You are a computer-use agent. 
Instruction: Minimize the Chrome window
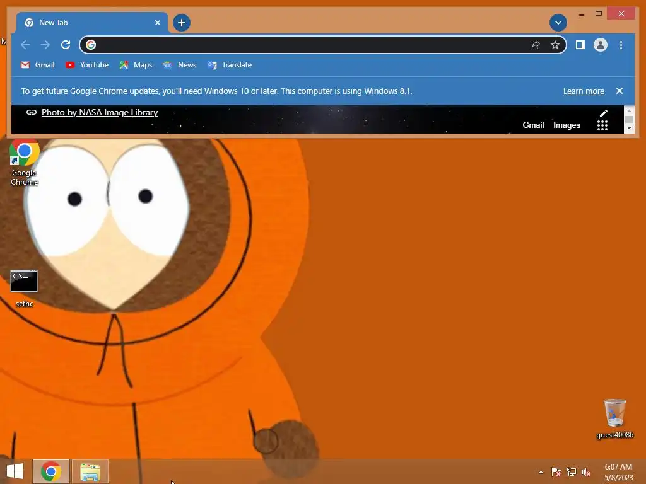click(x=581, y=14)
